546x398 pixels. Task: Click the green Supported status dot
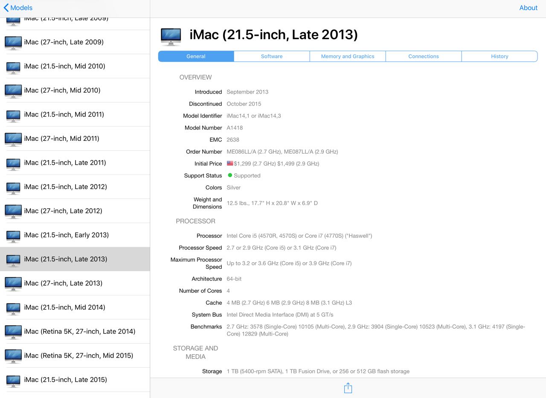point(230,175)
